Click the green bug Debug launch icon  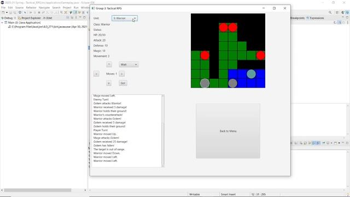coord(71,13)
